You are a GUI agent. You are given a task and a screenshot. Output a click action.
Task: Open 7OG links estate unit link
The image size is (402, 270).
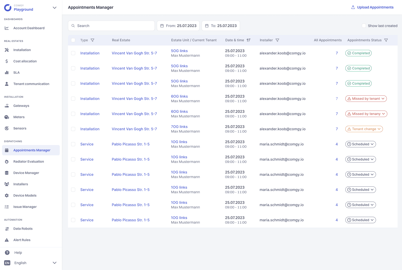tap(179, 127)
